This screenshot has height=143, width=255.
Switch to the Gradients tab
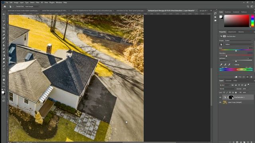236,12
